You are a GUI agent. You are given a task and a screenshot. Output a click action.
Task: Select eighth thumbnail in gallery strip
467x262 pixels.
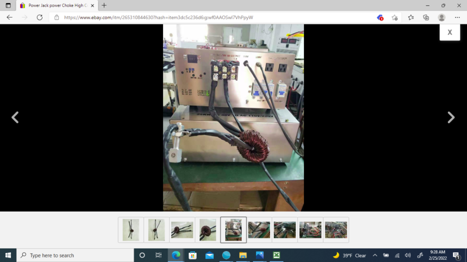pos(311,230)
